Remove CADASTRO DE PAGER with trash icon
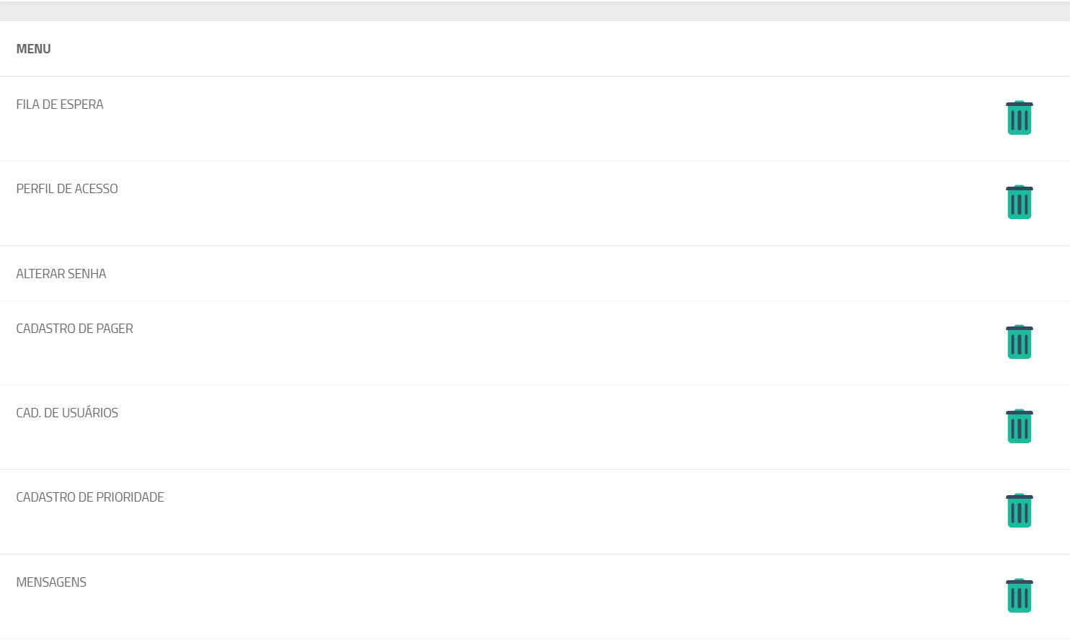The image size is (1070, 640). 1019,342
